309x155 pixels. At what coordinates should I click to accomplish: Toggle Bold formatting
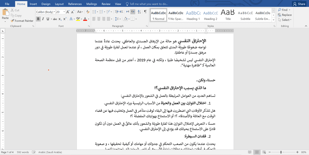pos(38,19)
